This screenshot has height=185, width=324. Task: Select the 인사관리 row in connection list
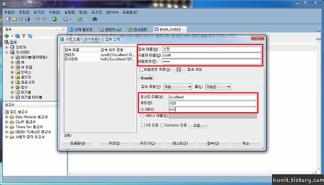pyautogui.click(x=100, y=59)
